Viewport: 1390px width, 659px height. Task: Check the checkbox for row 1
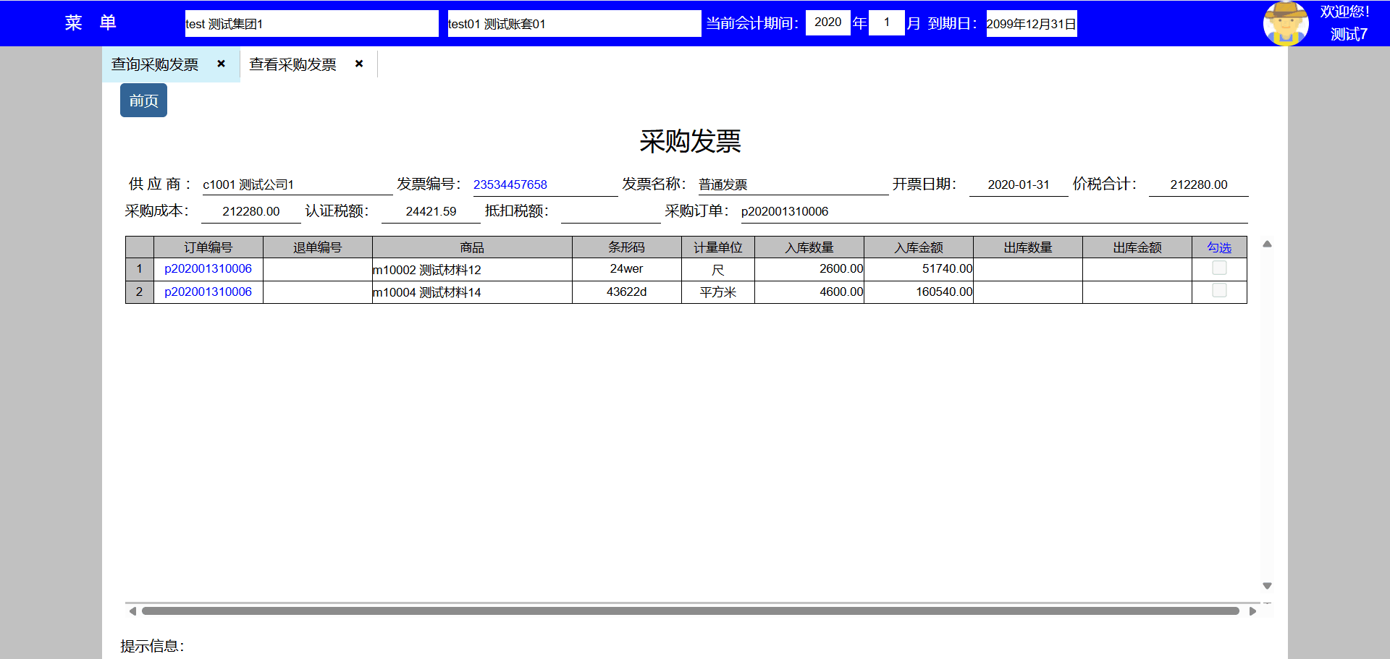point(1219,268)
